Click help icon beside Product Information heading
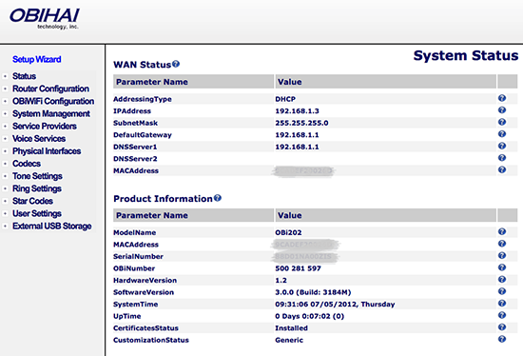 [218, 198]
